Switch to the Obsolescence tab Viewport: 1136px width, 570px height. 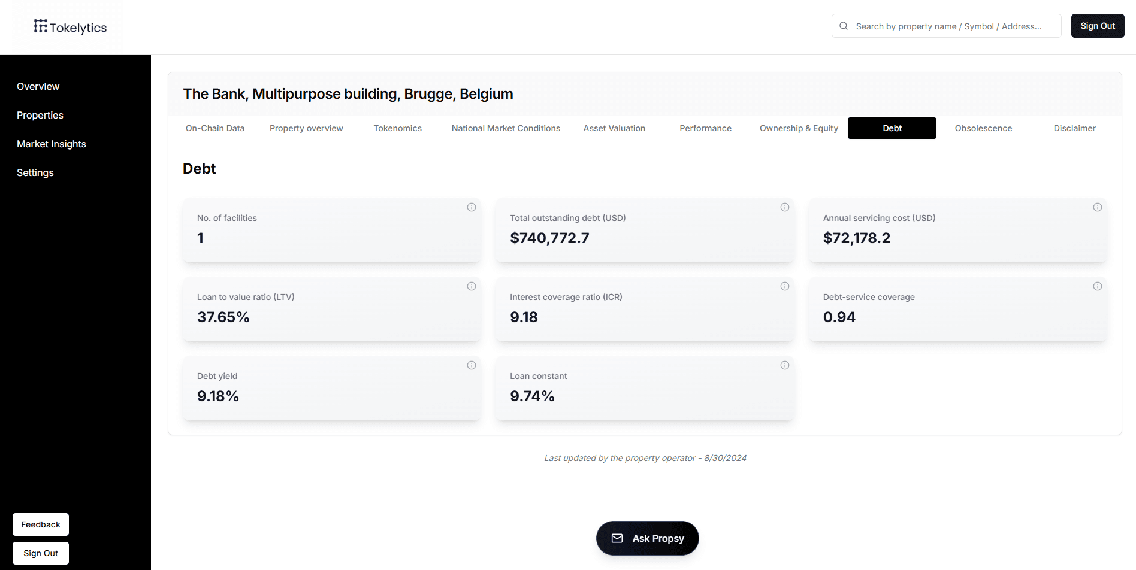pos(983,128)
